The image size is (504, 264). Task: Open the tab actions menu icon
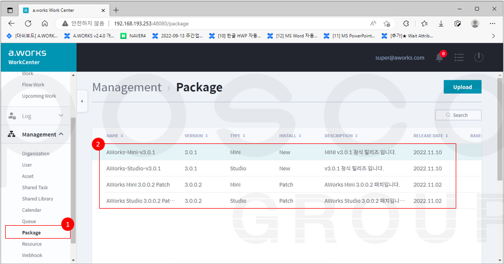(x=10, y=10)
